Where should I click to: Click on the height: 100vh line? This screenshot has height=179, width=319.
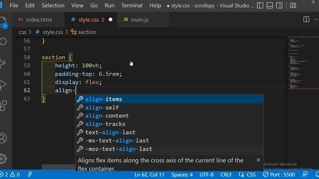78,66
